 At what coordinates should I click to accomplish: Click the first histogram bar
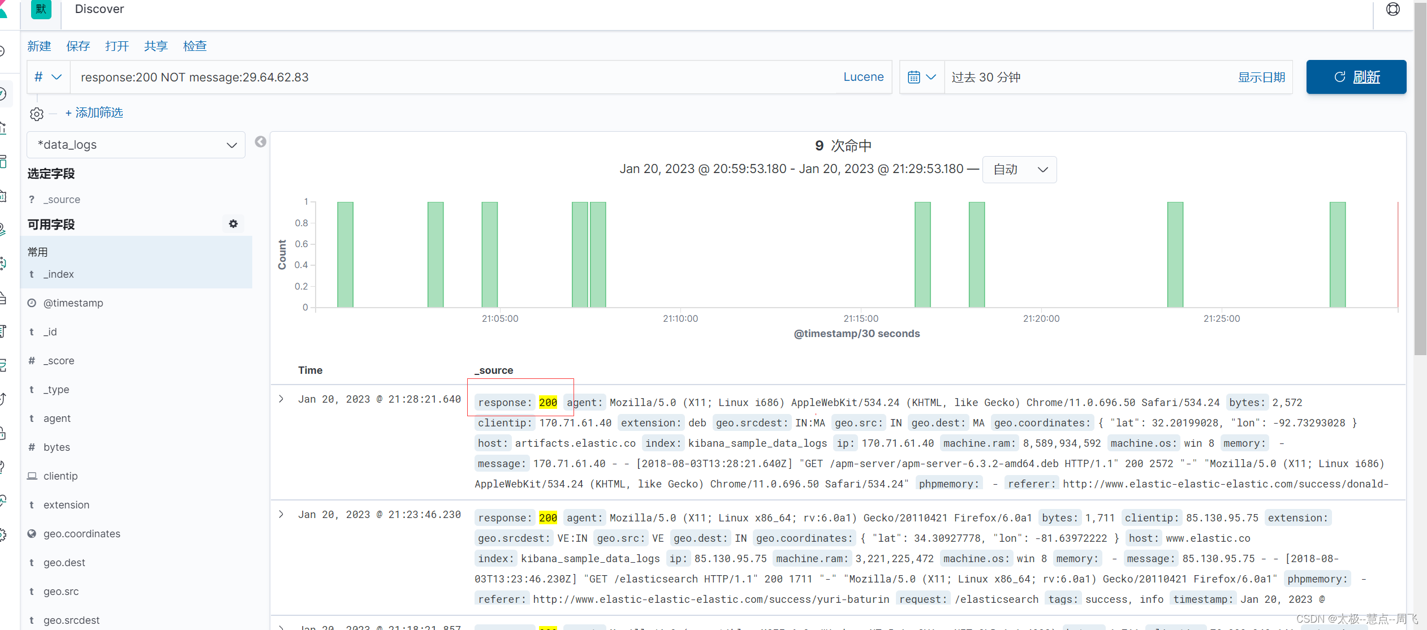(x=345, y=254)
